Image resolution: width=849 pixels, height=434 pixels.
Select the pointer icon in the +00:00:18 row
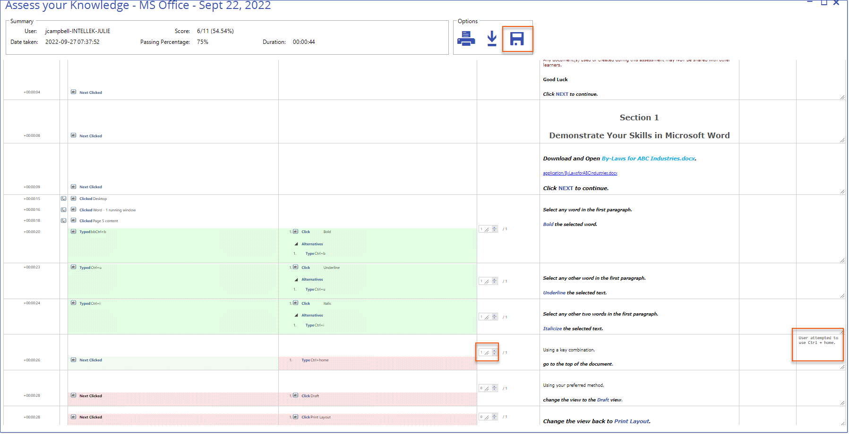pos(63,220)
